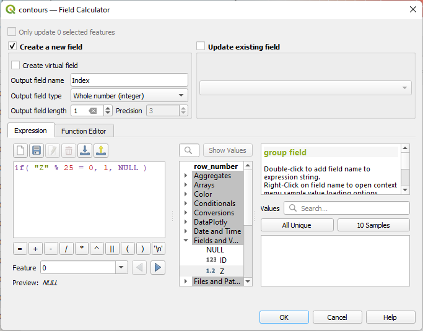Export user expressions with the upload arrow icon
This screenshot has width=423, height=331.
102,150
